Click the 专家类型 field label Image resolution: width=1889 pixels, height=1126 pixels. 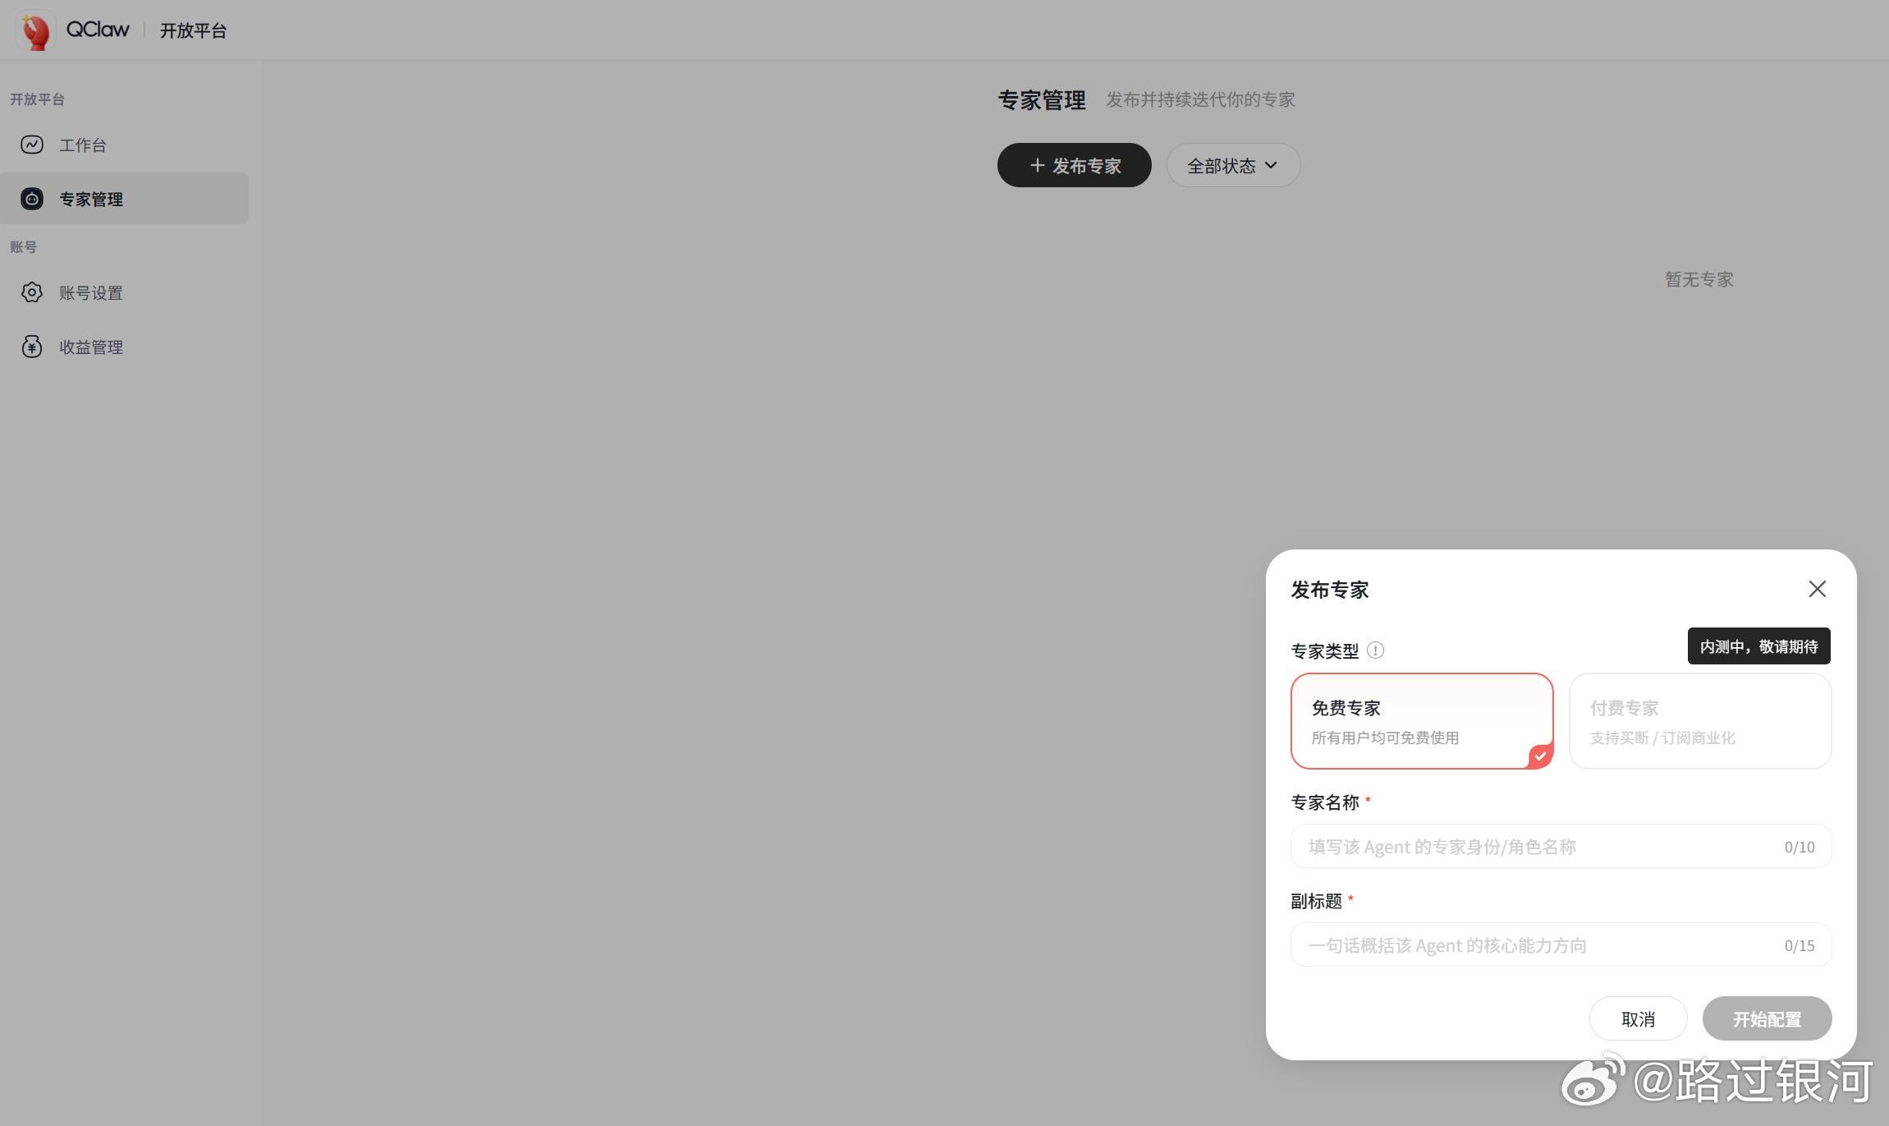1325,650
